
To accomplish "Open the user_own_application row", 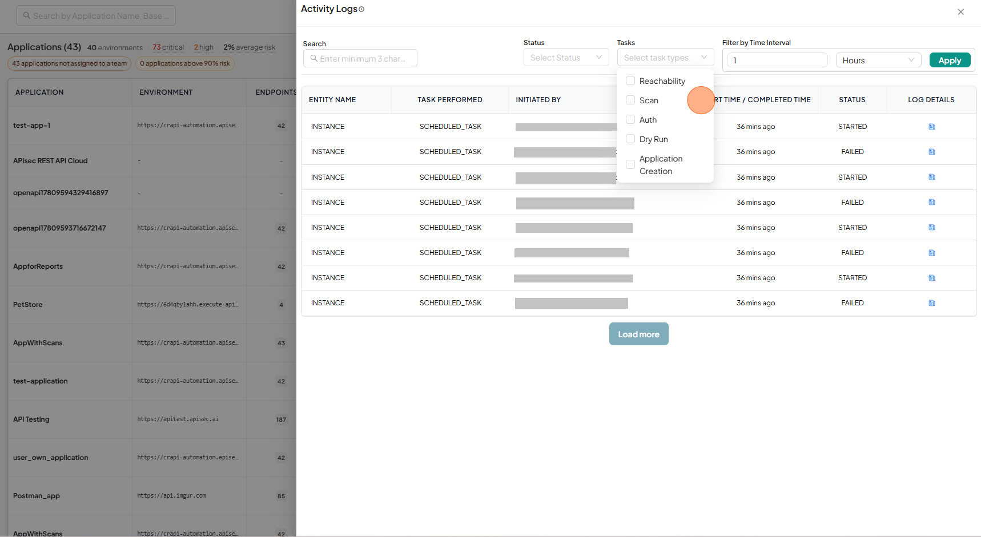I will point(50,458).
